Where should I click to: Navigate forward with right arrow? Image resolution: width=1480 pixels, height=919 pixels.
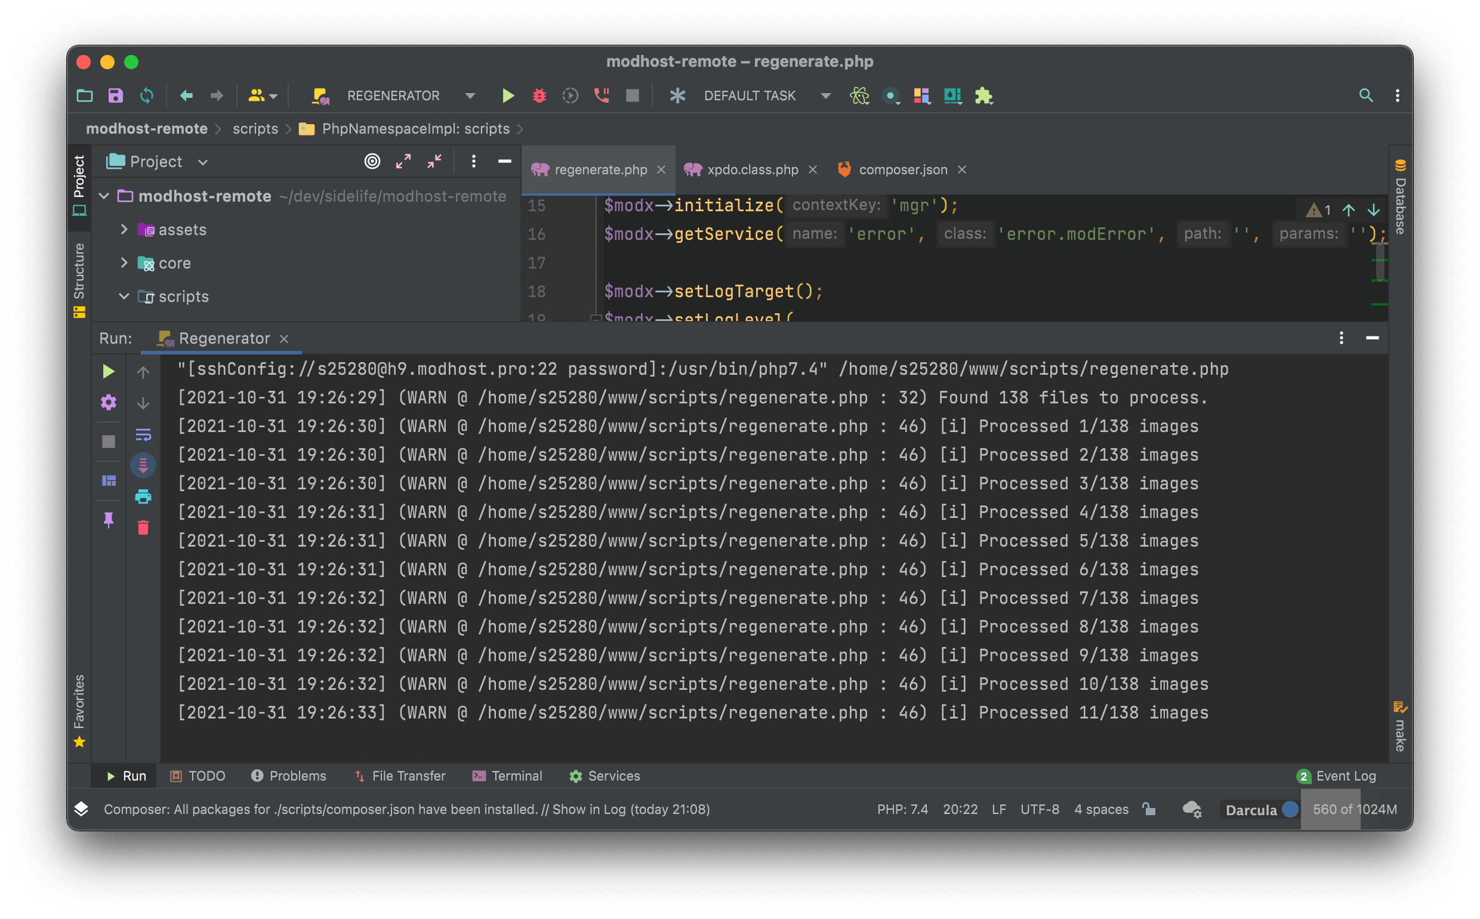(x=217, y=95)
